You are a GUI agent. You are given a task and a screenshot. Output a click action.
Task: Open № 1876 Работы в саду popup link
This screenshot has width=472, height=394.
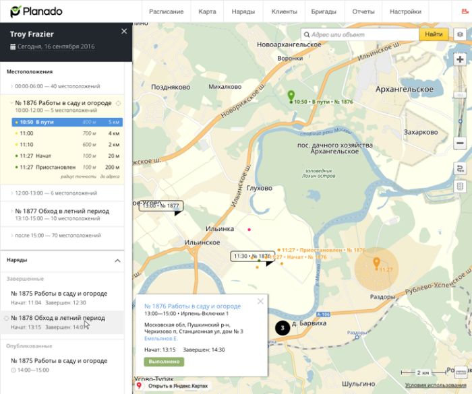pos(193,306)
